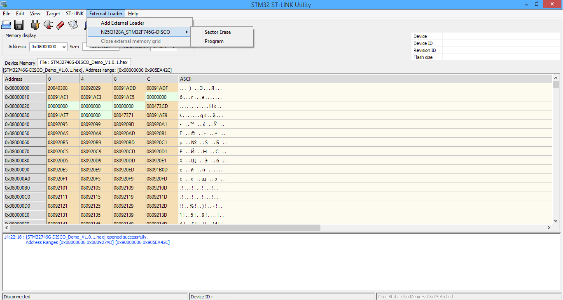Click the Save file floppy icon
This screenshot has width=563, height=300.
[19, 24]
